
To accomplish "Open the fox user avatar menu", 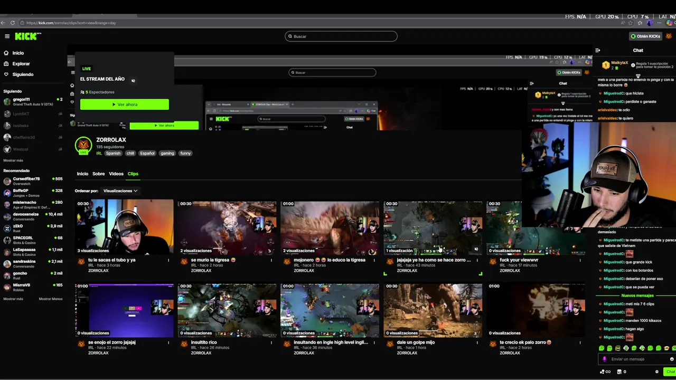I will click(669, 36).
